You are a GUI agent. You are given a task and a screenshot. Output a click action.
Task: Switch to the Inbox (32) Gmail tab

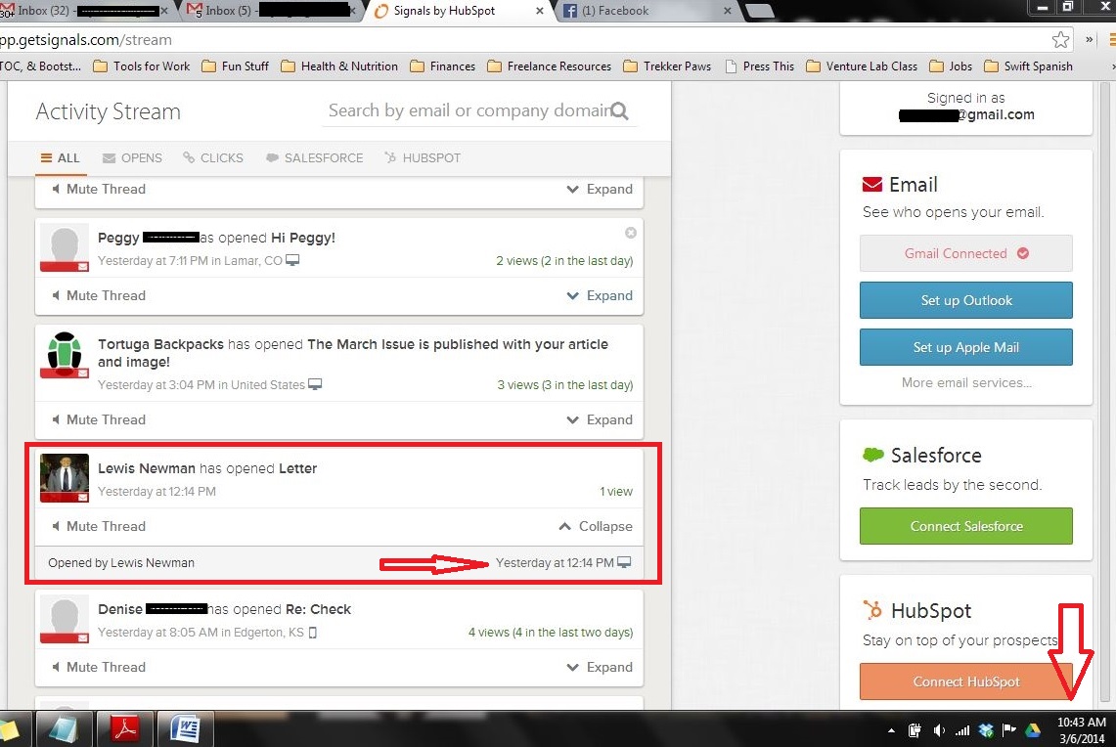(85, 11)
